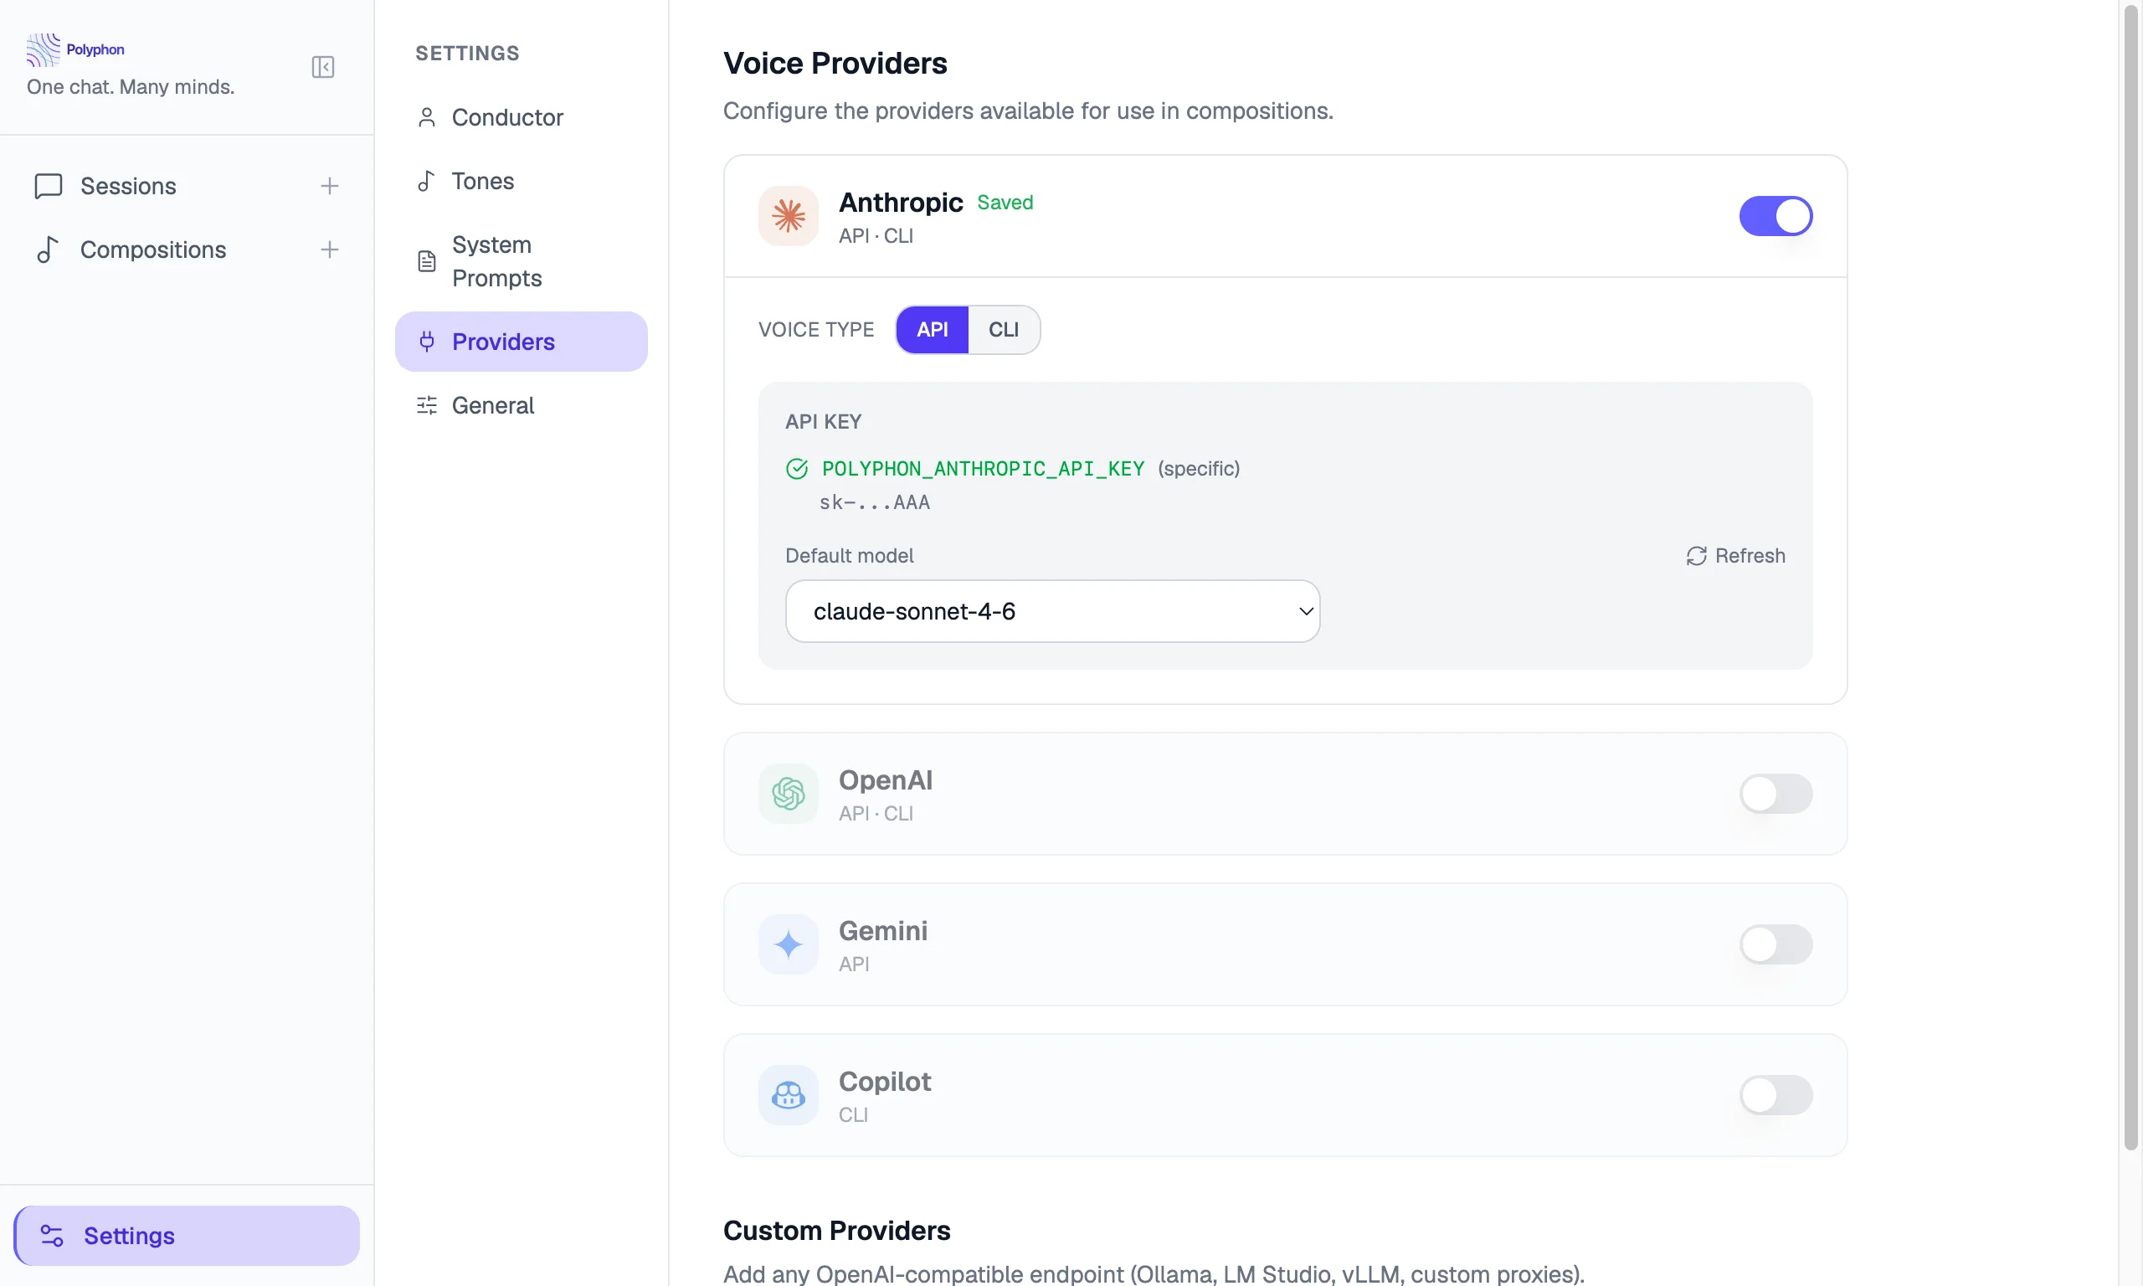Open Conductor via its person icon
The image size is (2143, 1286).
click(x=426, y=118)
